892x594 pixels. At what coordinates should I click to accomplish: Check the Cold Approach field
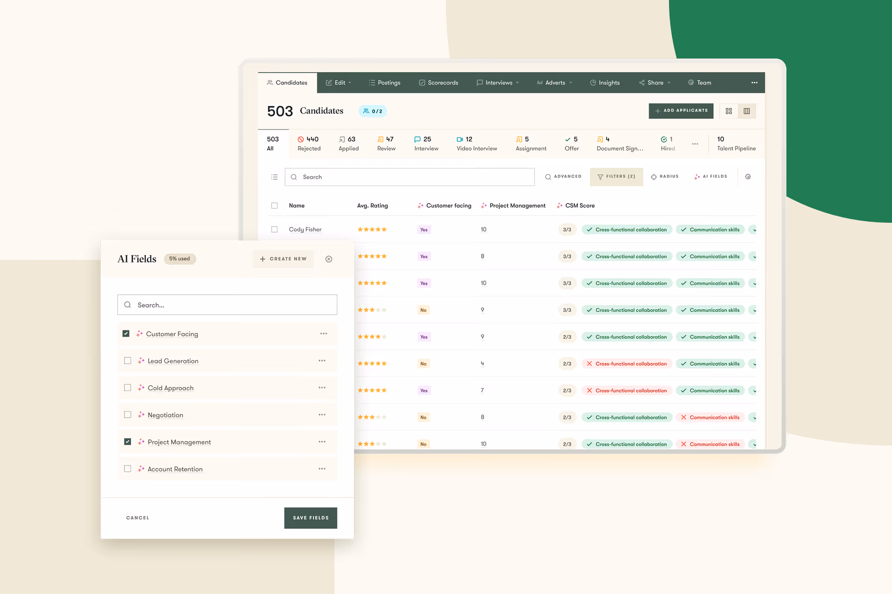(x=128, y=387)
